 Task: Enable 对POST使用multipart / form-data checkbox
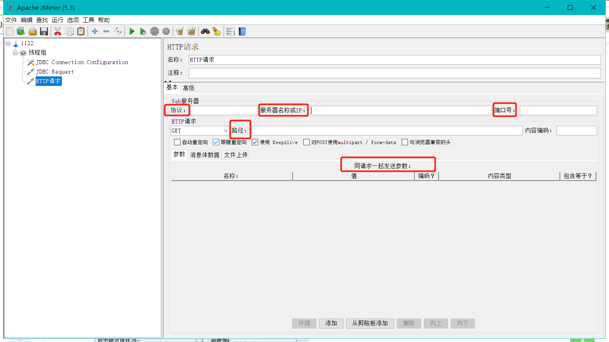[x=306, y=142]
